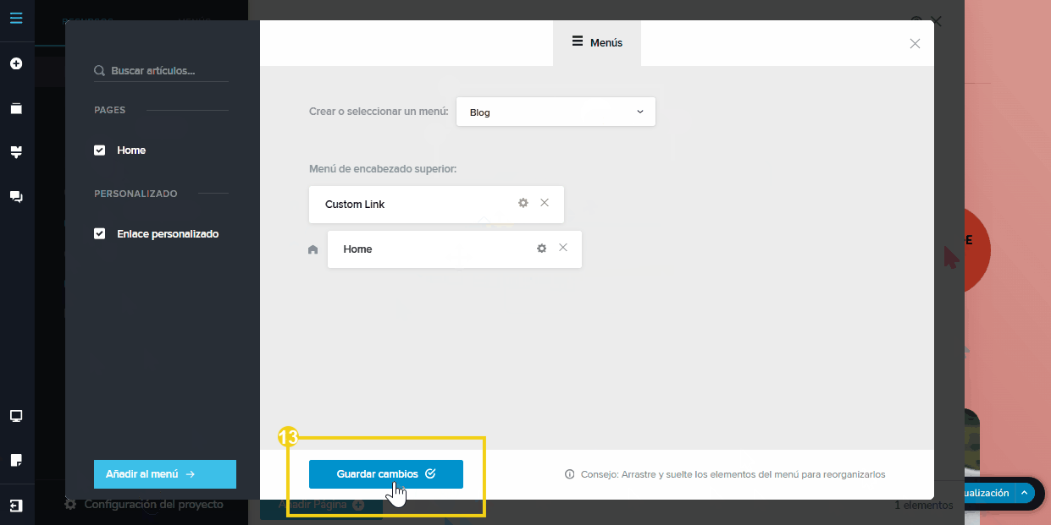Click the exit icon at sidebar bottom
1051x525 pixels.
[16, 506]
